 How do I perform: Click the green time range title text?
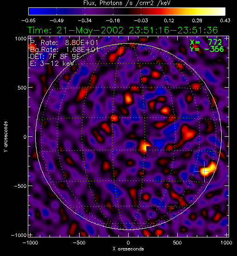coord(123,30)
